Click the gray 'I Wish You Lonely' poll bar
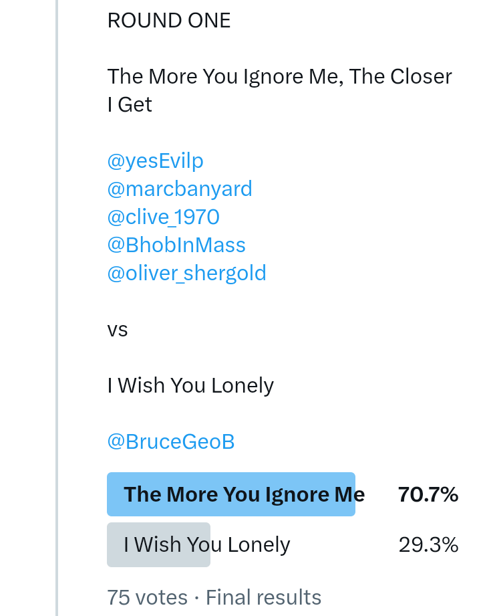Image resolution: width=481 pixels, height=616 pixels. (159, 545)
